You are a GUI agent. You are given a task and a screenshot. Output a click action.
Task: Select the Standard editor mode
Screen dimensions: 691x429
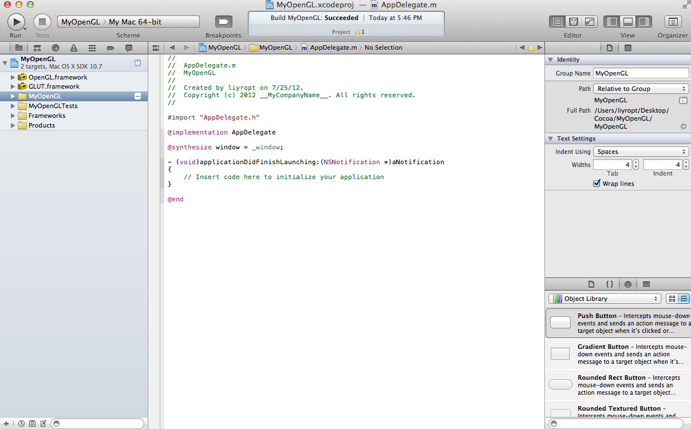(x=557, y=22)
